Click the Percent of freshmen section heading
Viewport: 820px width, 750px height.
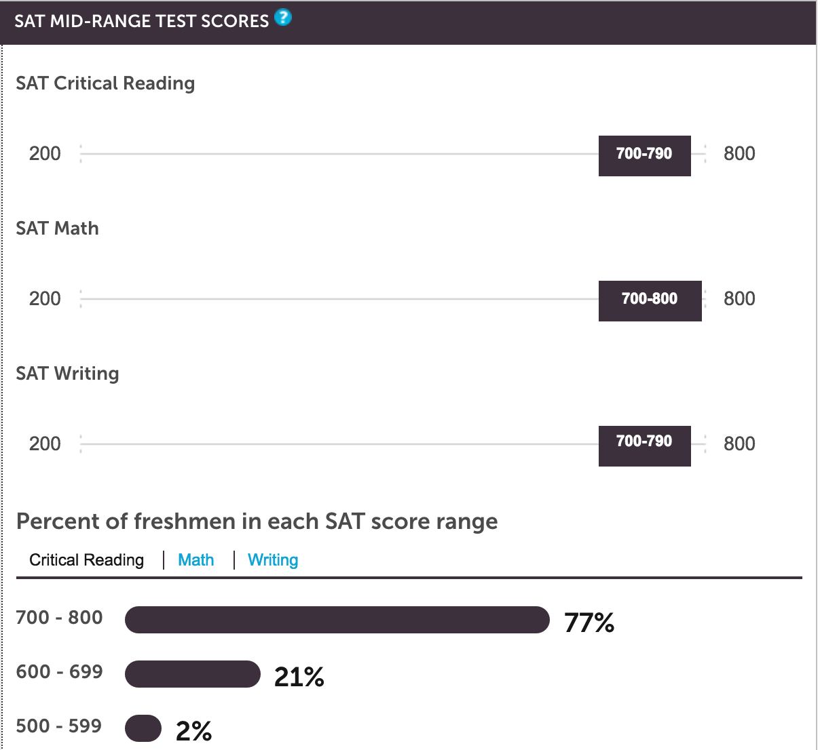point(257,521)
